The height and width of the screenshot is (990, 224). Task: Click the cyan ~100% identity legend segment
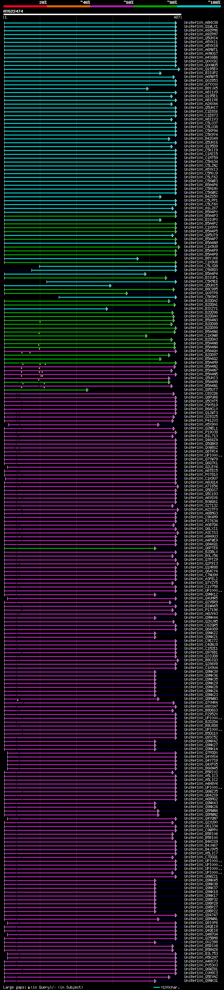[x=199, y=7]
